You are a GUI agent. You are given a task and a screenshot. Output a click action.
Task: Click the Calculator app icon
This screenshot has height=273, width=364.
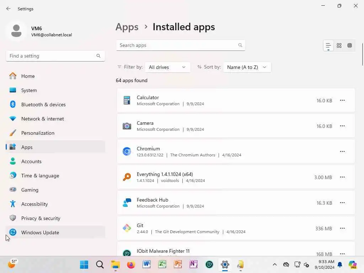[127, 100]
